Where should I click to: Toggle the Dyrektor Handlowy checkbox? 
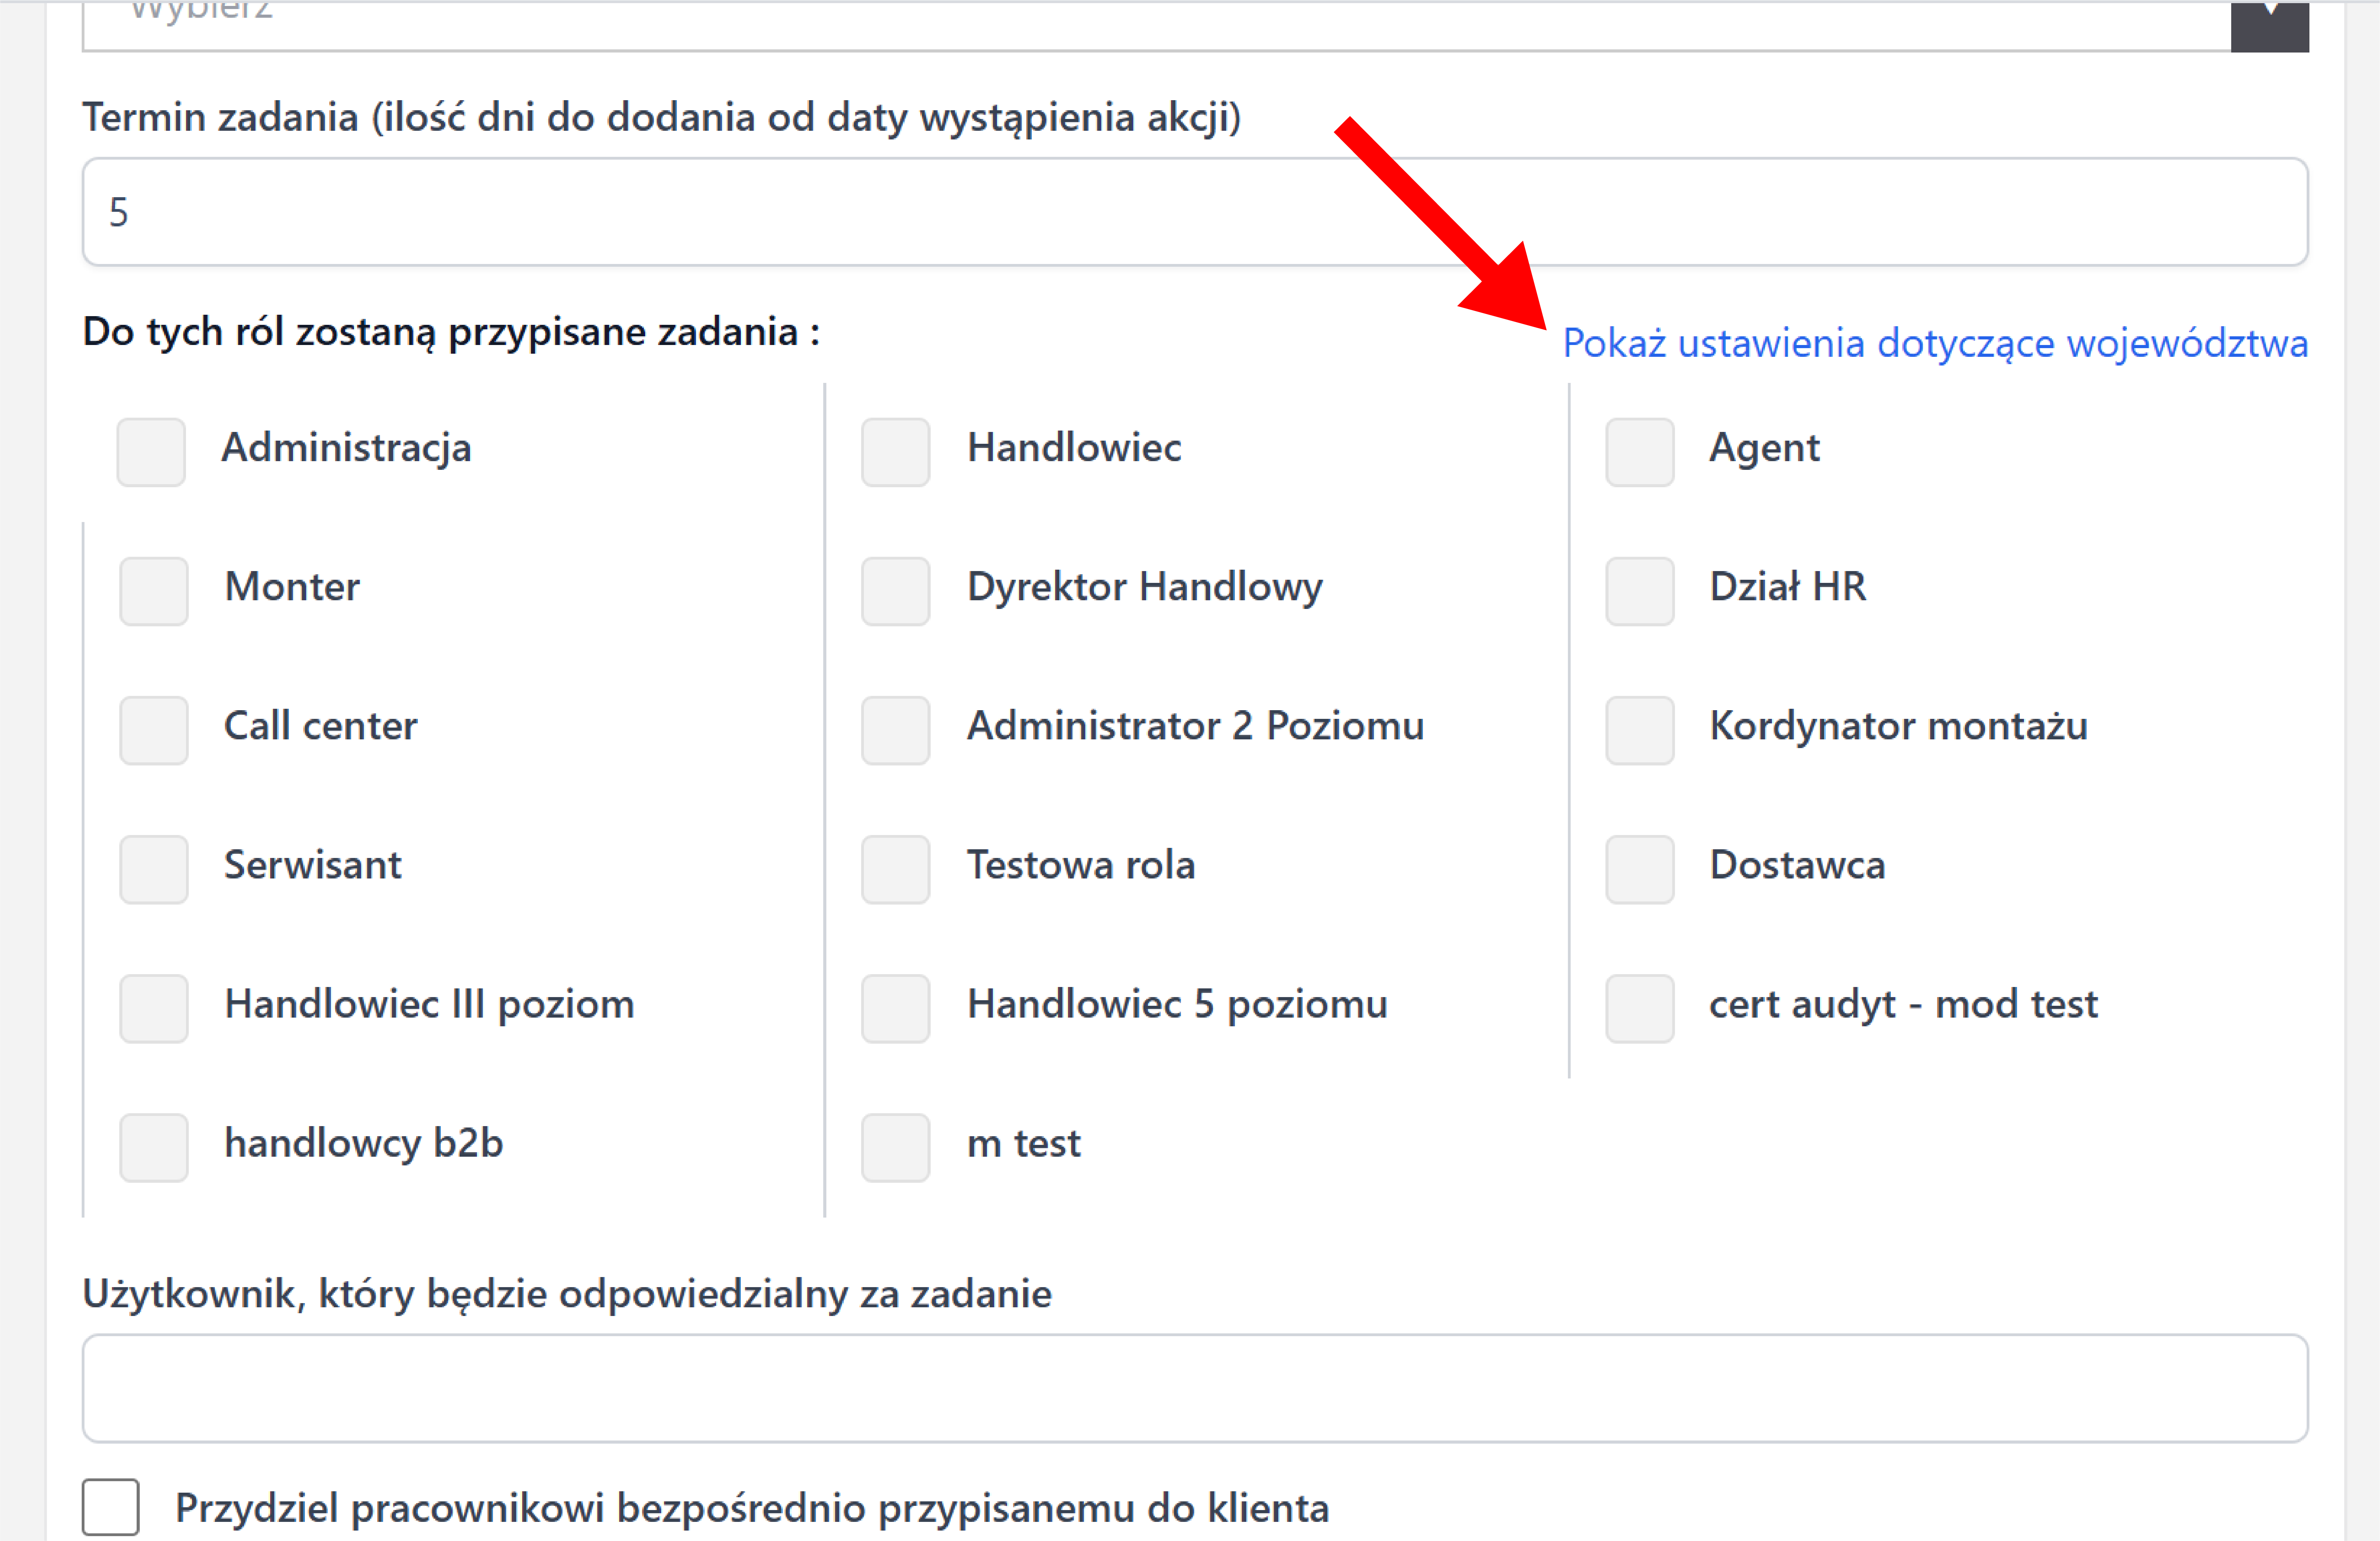[x=895, y=591]
